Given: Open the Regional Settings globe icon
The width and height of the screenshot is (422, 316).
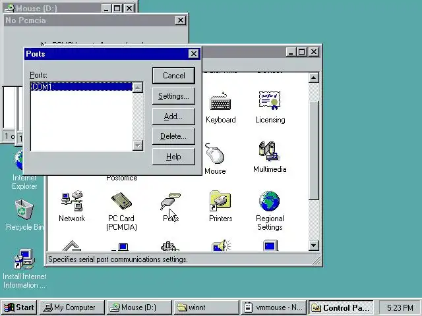Looking at the screenshot, I should [x=270, y=201].
